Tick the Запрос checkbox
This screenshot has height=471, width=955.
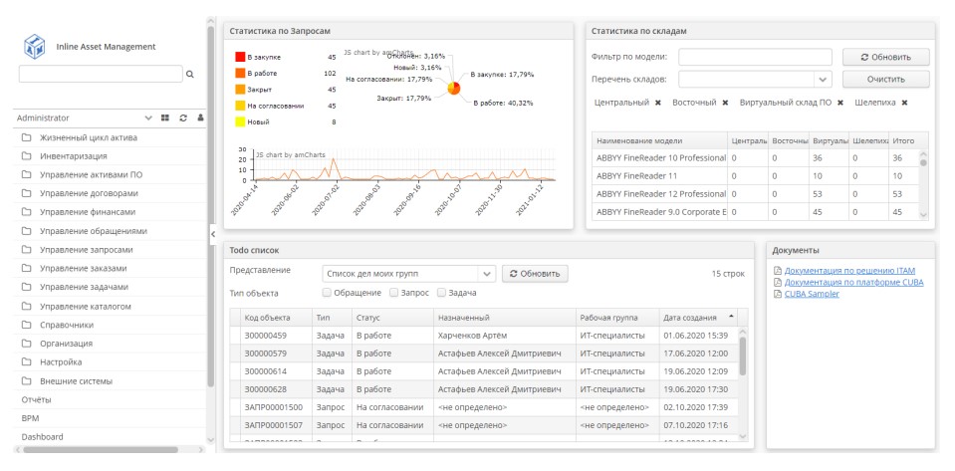[x=393, y=293]
